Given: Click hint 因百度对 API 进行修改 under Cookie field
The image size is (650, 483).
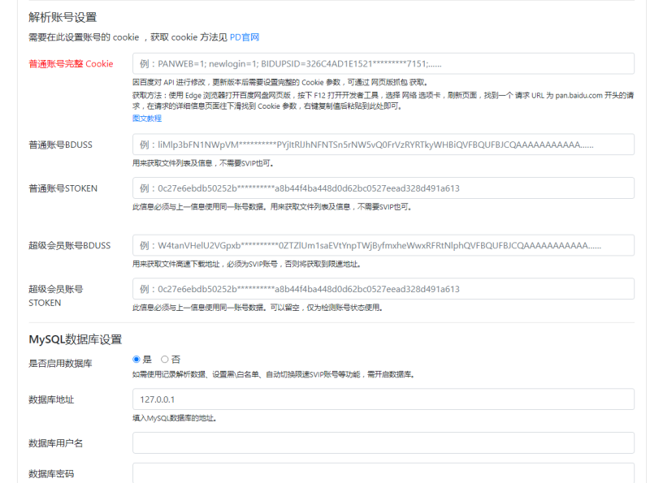Looking at the screenshot, I should tap(280, 82).
